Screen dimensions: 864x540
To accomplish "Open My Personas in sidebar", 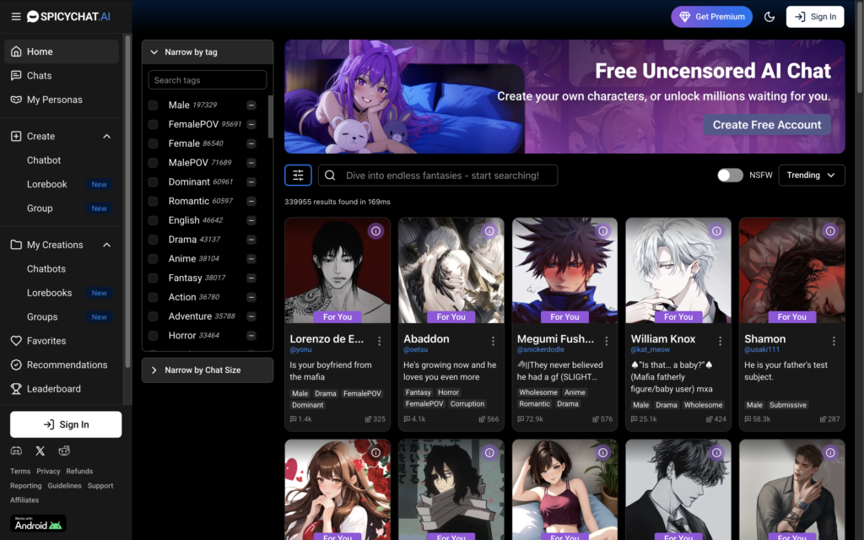I will (x=62, y=100).
